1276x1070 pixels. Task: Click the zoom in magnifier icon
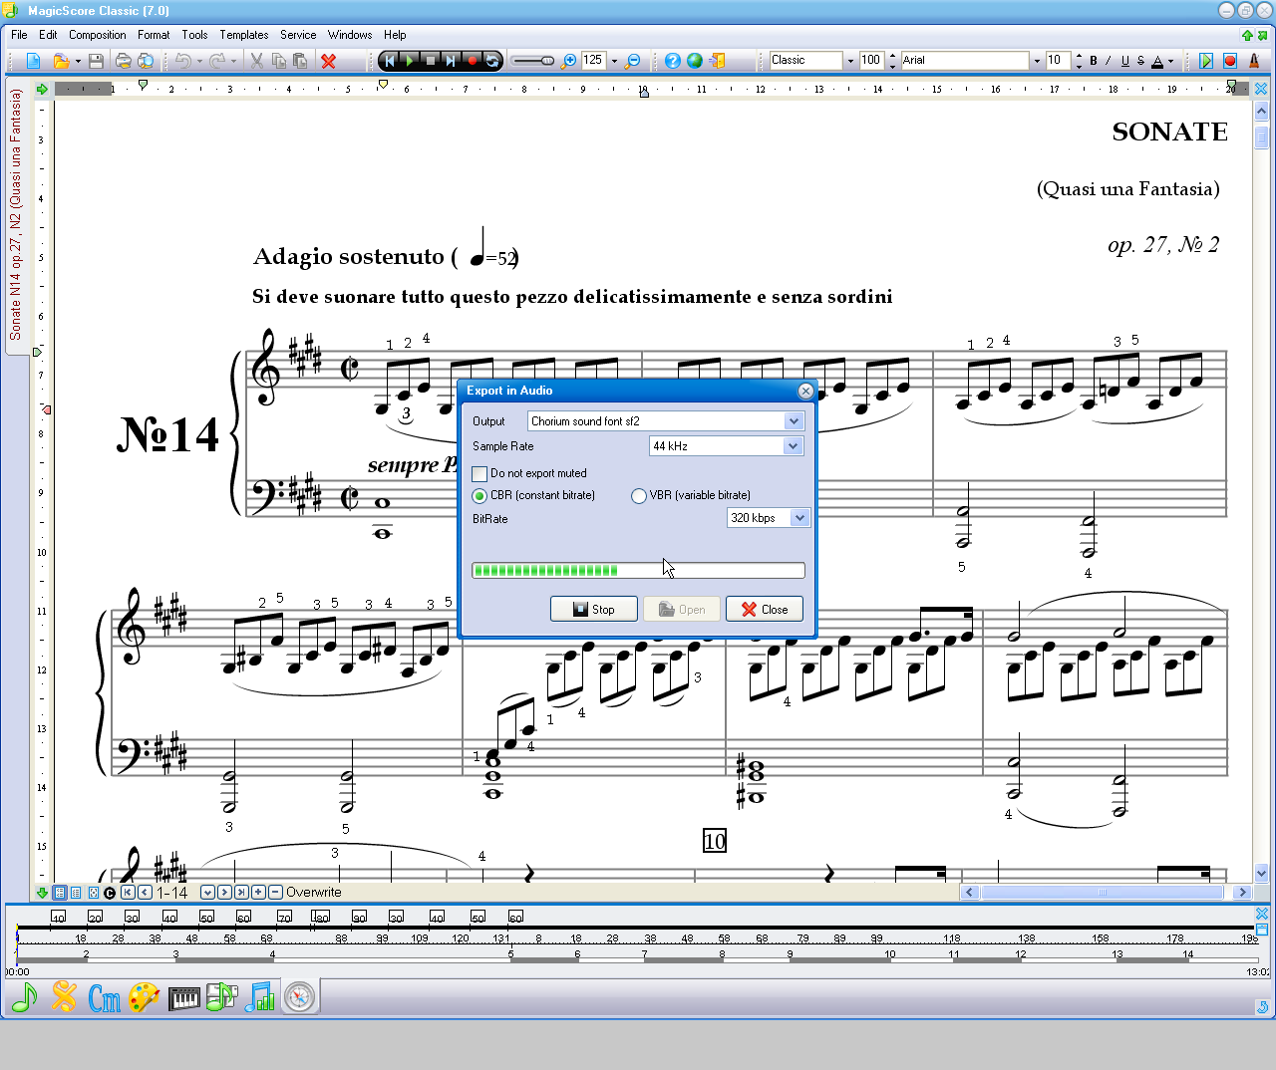click(x=569, y=61)
